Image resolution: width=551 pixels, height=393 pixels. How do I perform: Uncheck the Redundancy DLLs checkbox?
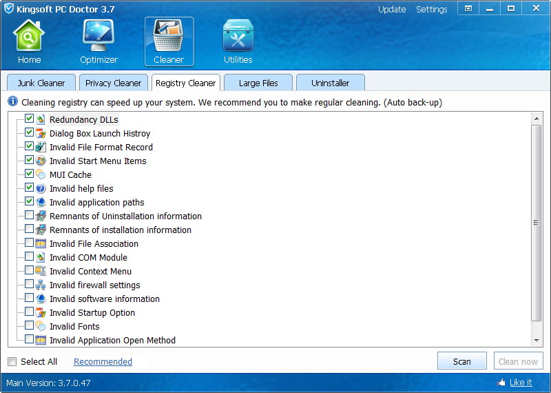pyautogui.click(x=29, y=119)
